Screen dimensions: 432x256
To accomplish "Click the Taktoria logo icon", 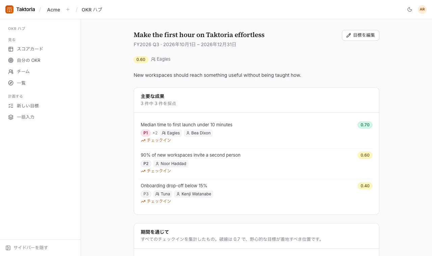I will pyautogui.click(x=9, y=9).
